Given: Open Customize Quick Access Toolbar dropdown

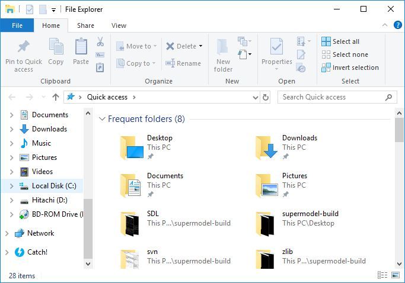Looking at the screenshot, I should [x=53, y=10].
